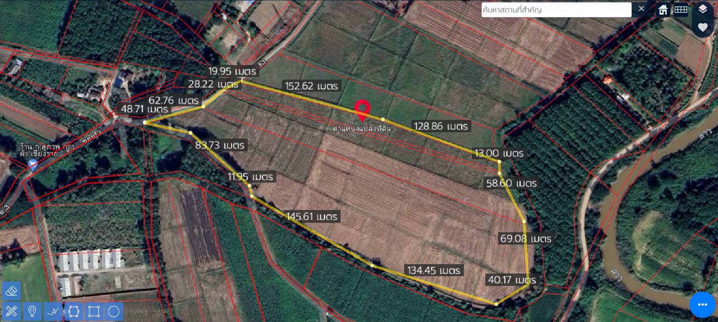Click the blue shop marker on map
This screenshot has height=322, width=718.
33,164
